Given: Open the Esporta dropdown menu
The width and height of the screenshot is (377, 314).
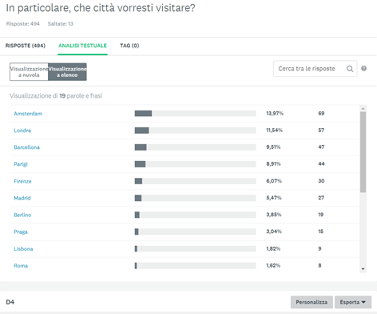Looking at the screenshot, I should [x=353, y=302].
